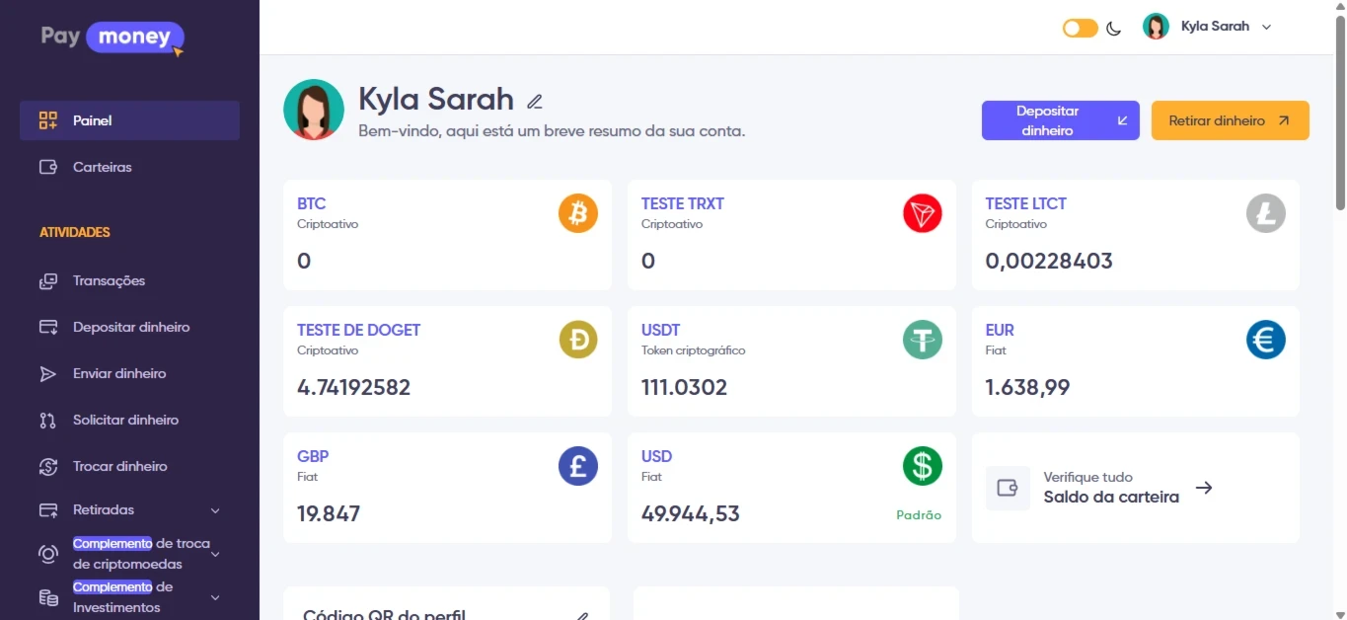
Task: Click the Litecoin LTCT icon
Action: (x=1265, y=213)
